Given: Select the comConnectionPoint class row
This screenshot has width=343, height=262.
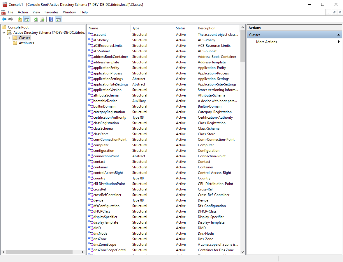Looking at the screenshot, I should [x=163, y=140].
